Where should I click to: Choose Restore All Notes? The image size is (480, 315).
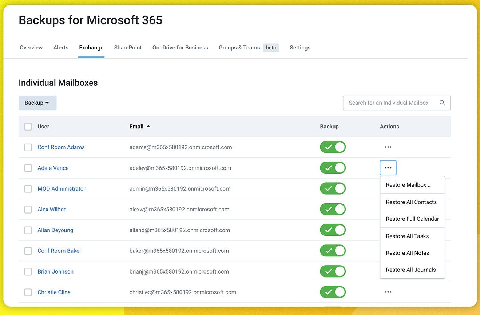coord(413,253)
